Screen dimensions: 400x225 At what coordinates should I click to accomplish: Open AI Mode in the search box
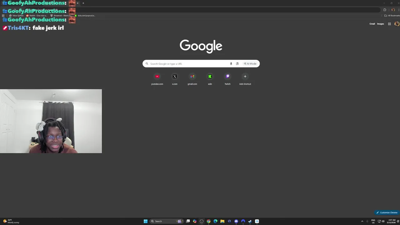(250, 64)
